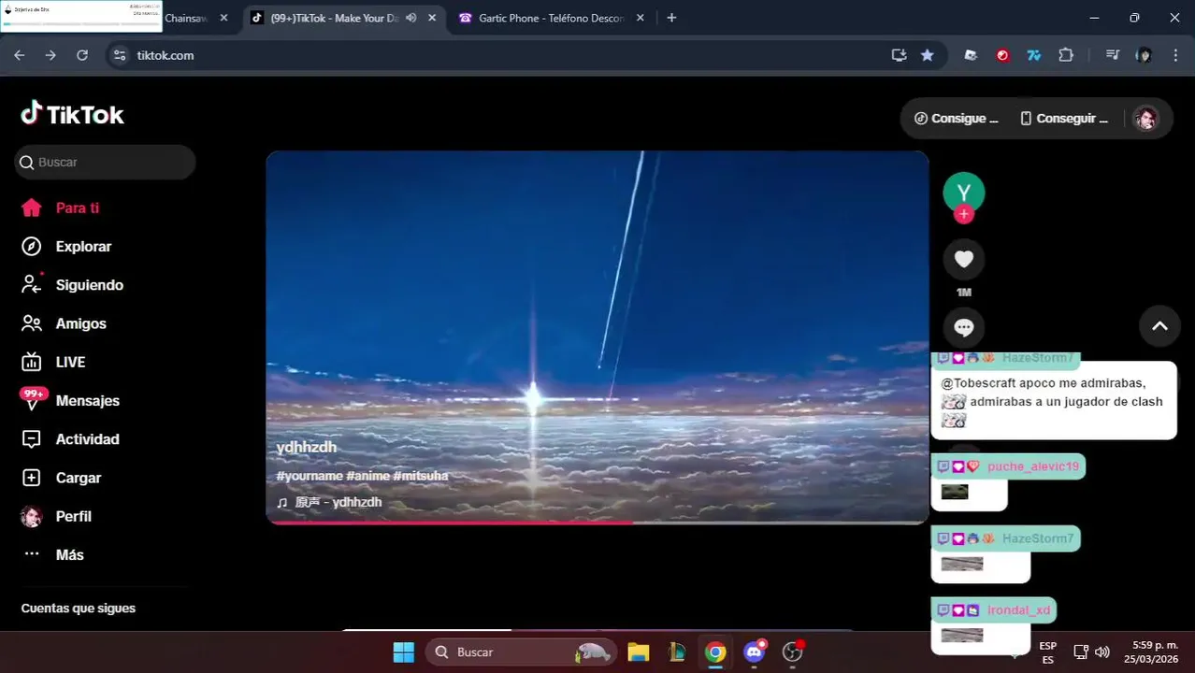View site information icon in address bar
The image size is (1195, 673).
click(x=119, y=55)
